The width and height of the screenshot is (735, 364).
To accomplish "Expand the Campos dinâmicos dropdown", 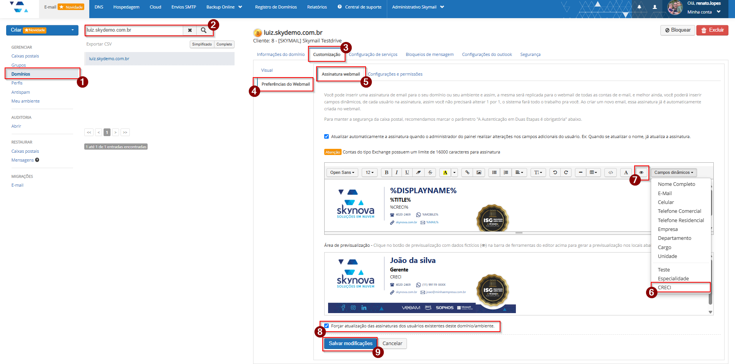I will pos(673,172).
